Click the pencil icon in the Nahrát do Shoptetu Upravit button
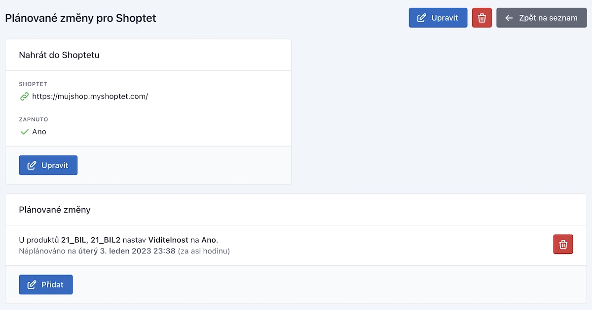Viewport: 592px width, 310px height. coord(32,165)
